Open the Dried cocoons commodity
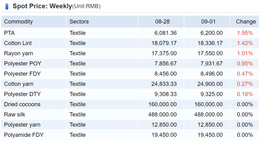Viewport: 264px width, 142px height. 22,104
